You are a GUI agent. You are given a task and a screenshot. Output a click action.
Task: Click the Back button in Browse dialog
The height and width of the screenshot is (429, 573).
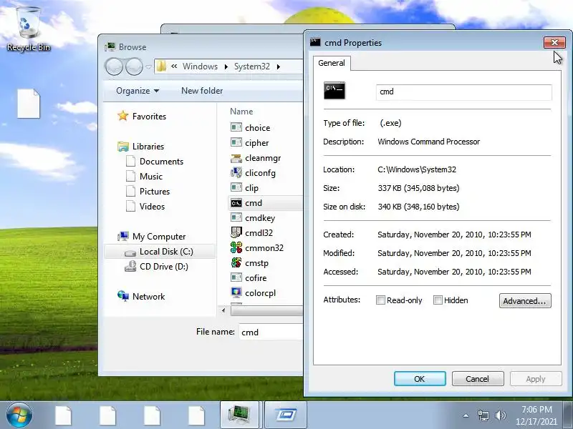pos(115,66)
